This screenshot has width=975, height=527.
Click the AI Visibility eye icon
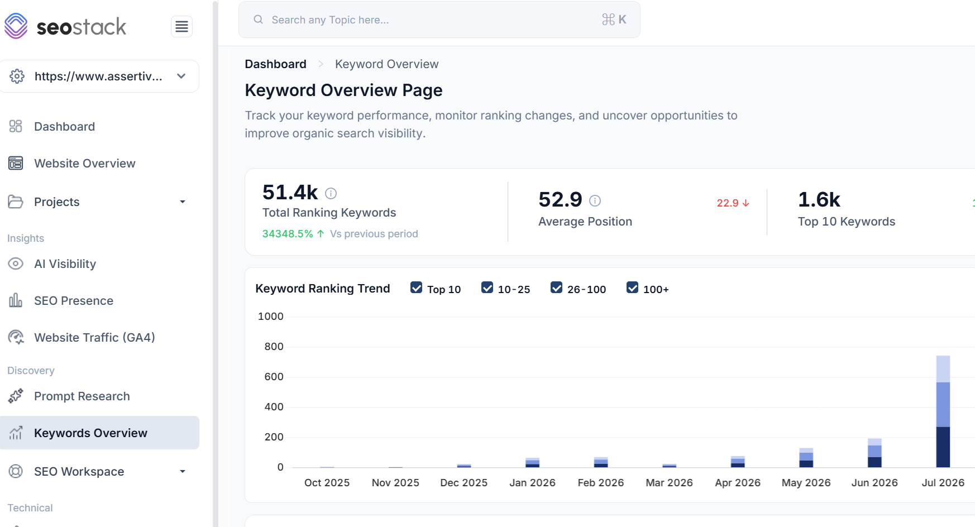click(16, 263)
